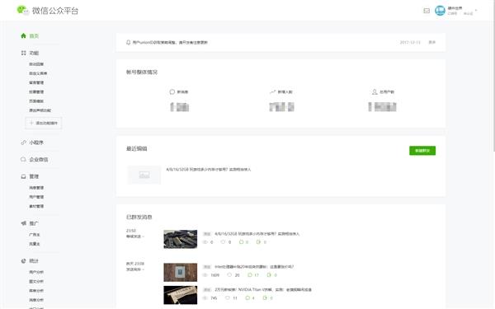
Task: Open 流量主 under 推广
Action: tap(35, 244)
